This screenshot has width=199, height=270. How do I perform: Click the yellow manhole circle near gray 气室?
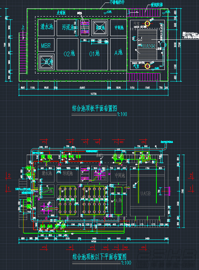tap(147, 23)
